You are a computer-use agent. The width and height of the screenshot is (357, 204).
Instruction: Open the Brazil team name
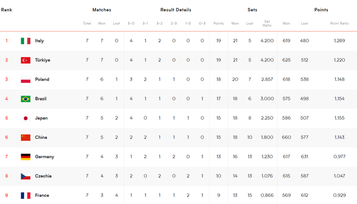tap(41, 99)
